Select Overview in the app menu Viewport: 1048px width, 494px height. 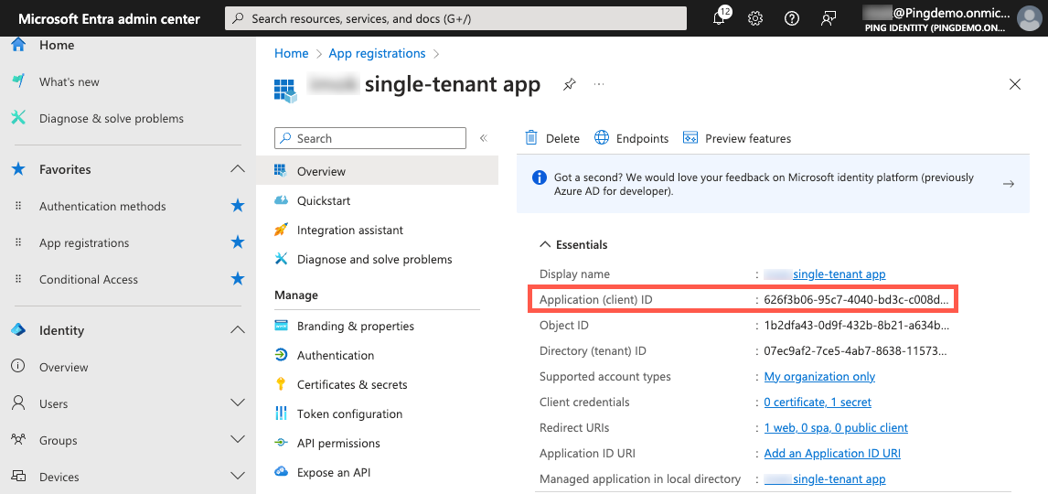point(377,171)
